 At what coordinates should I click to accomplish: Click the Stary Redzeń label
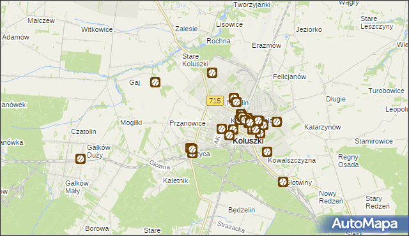[x=378, y=202]
